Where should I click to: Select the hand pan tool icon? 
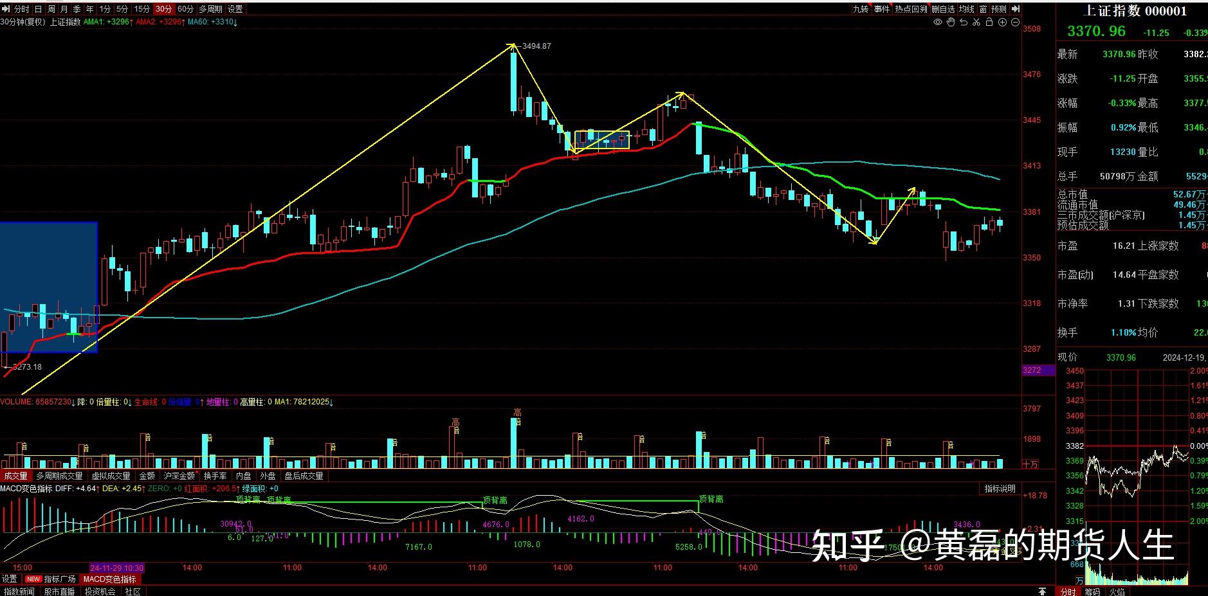(x=951, y=23)
